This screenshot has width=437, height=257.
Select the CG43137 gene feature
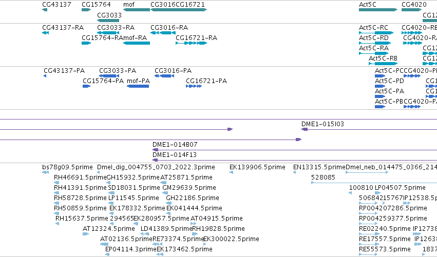coord(45,10)
